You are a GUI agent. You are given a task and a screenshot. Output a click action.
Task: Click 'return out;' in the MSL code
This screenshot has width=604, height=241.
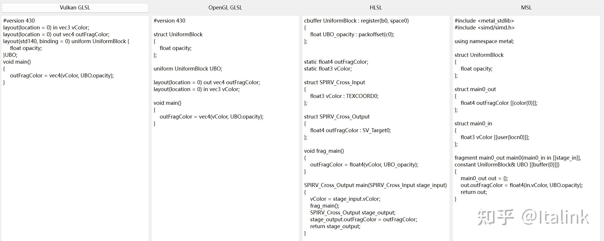click(x=473, y=192)
